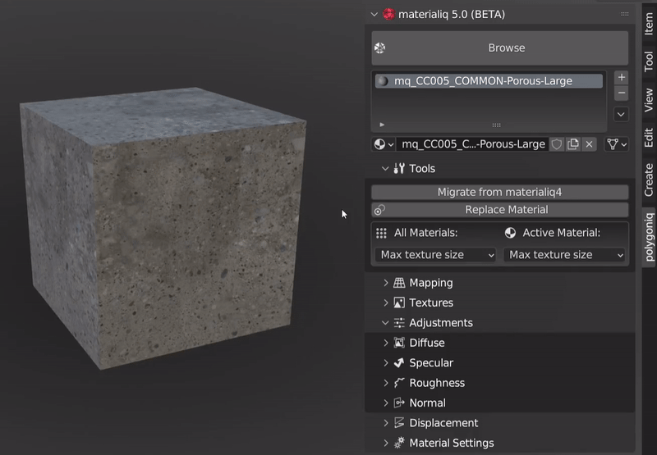Open Active Material max texture size dropdown
Screen dimensions: 657x455
click(x=565, y=255)
